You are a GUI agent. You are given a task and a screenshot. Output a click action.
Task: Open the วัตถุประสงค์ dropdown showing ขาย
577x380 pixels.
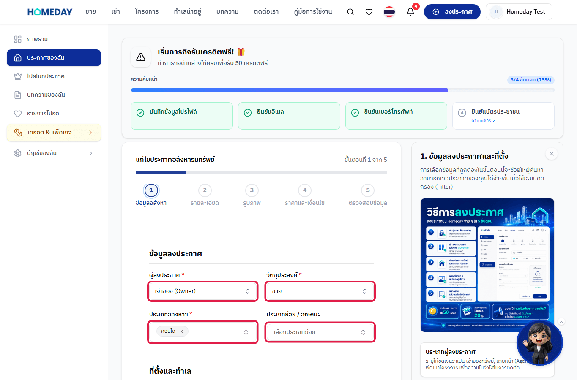[x=320, y=291]
